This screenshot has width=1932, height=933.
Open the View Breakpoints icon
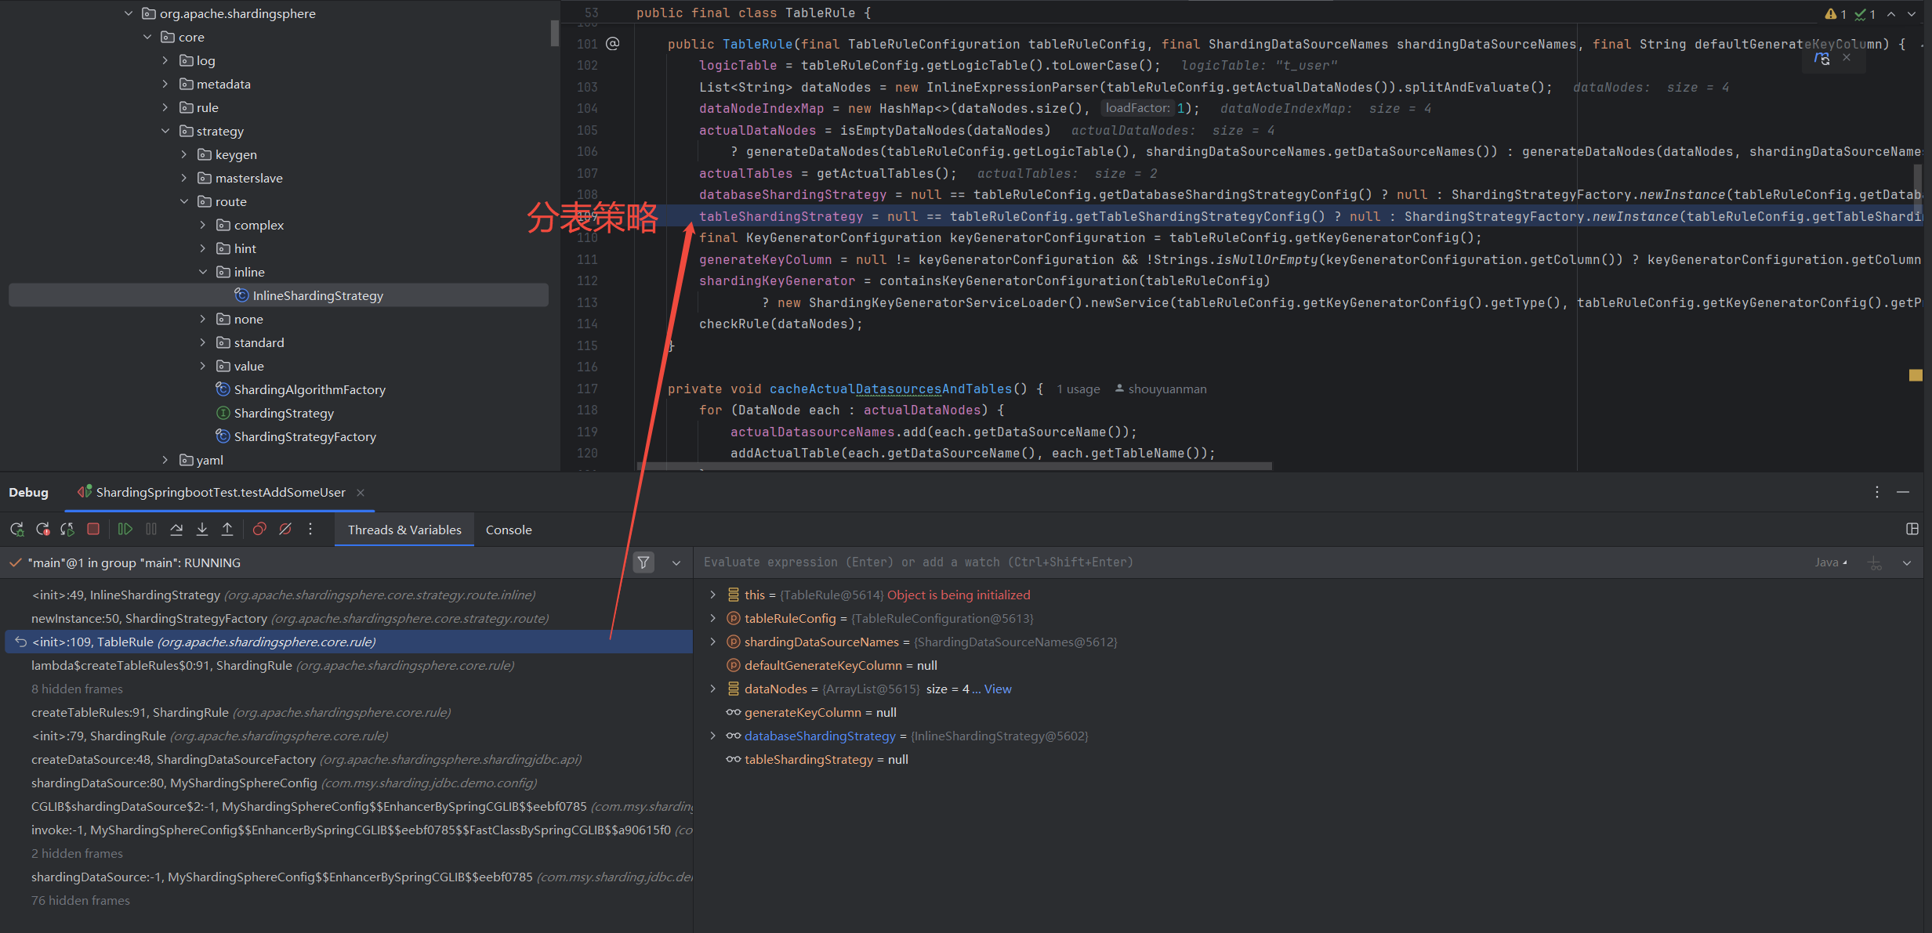click(259, 530)
